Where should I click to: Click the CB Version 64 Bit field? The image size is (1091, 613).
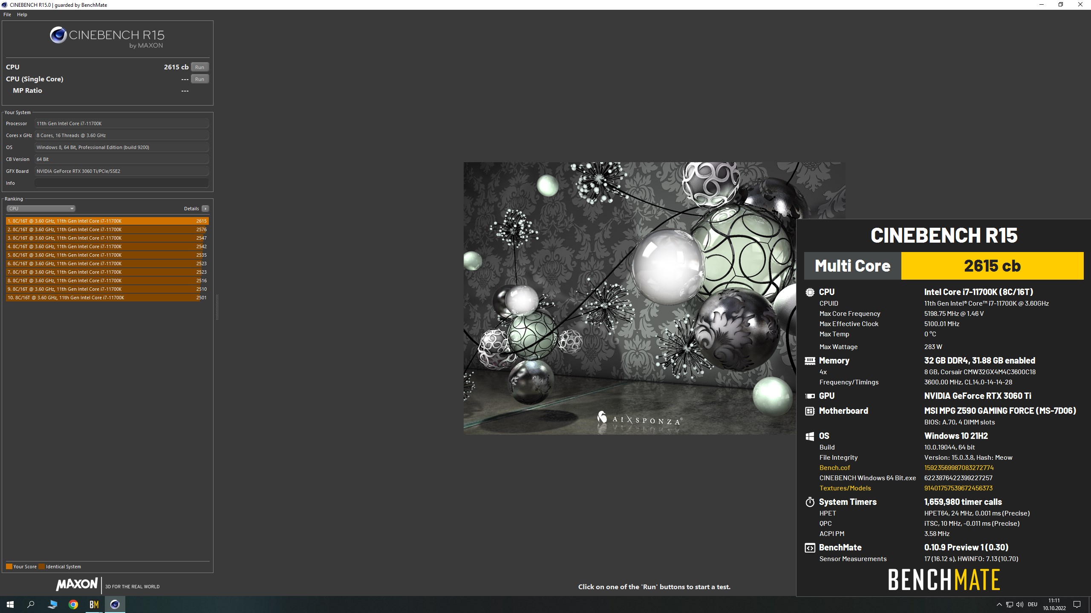point(121,159)
